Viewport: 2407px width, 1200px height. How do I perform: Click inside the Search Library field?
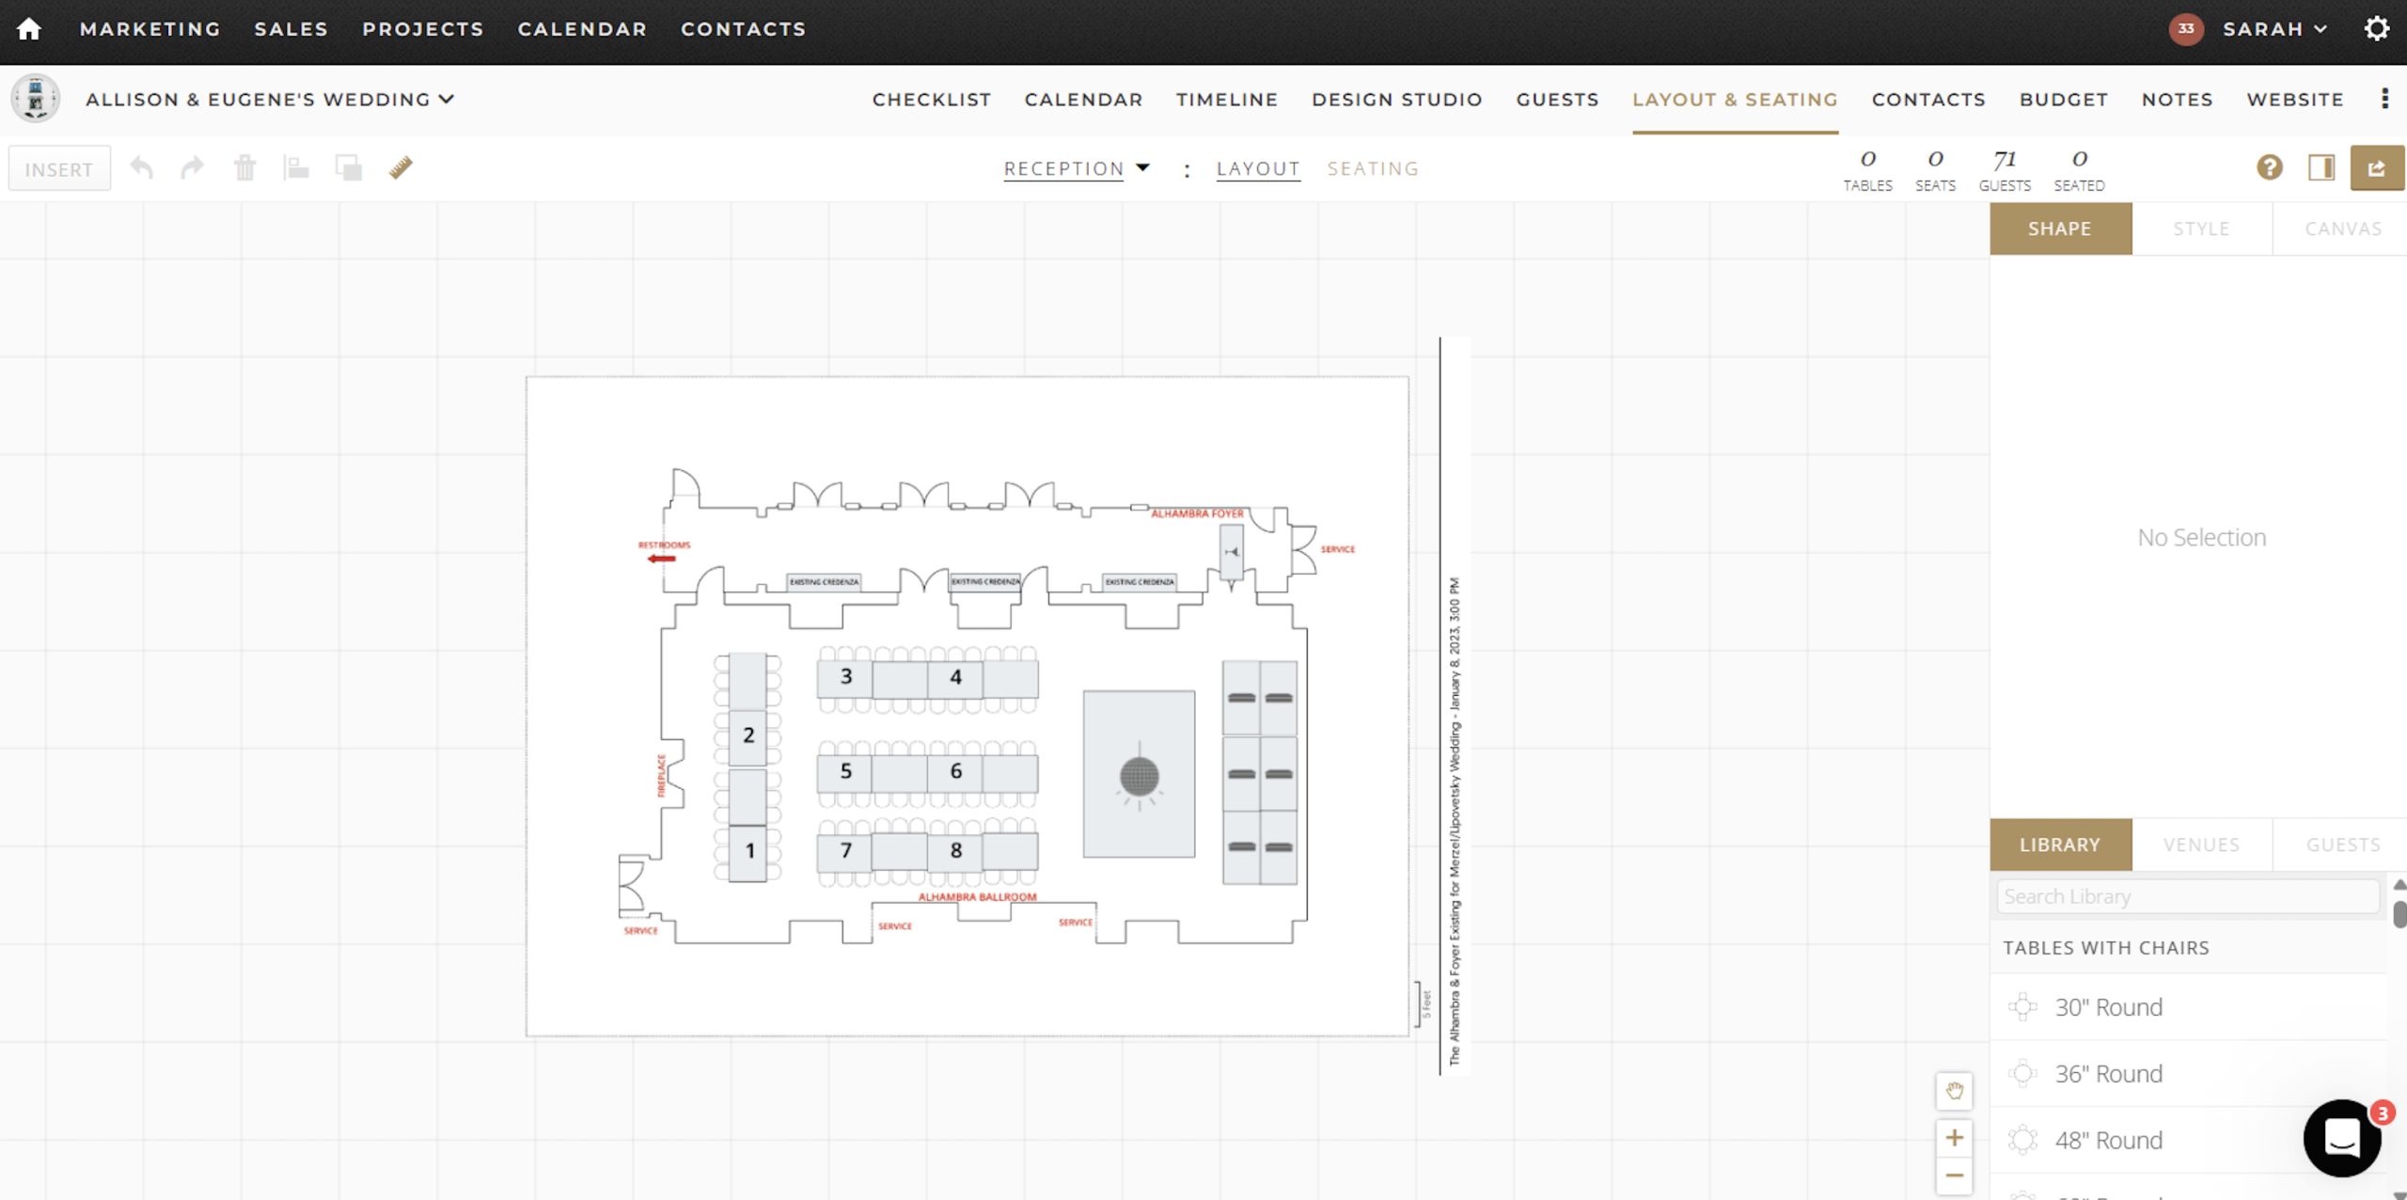tap(2186, 895)
